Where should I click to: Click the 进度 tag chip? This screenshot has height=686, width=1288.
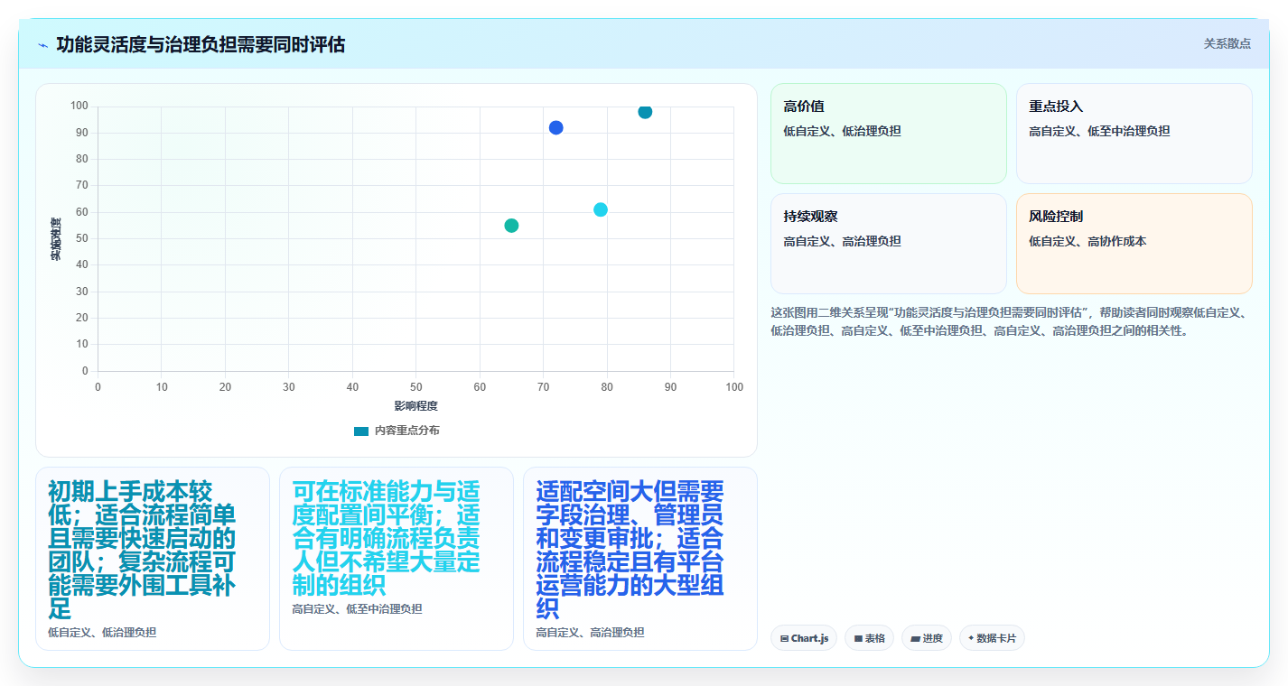click(x=927, y=638)
